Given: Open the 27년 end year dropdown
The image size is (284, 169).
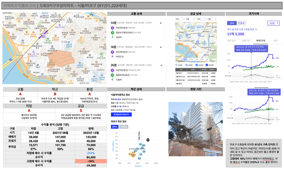Looking at the screenshot, I should (201, 19).
